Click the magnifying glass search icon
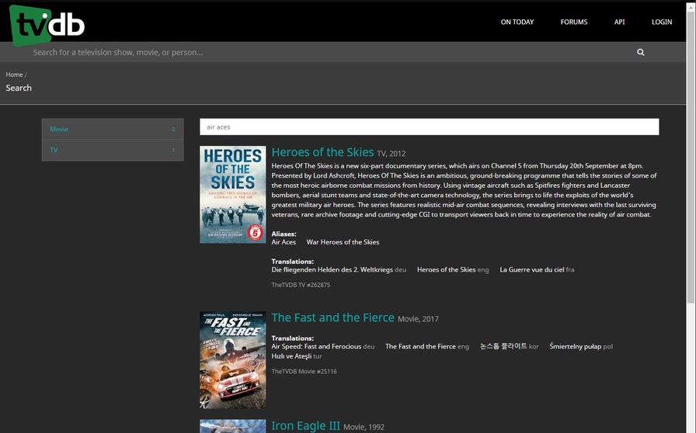 tap(641, 52)
